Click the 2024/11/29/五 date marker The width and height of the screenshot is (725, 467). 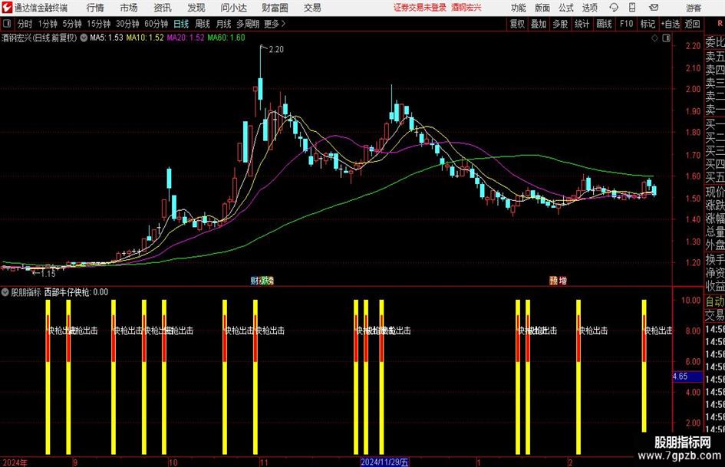tap(384, 462)
